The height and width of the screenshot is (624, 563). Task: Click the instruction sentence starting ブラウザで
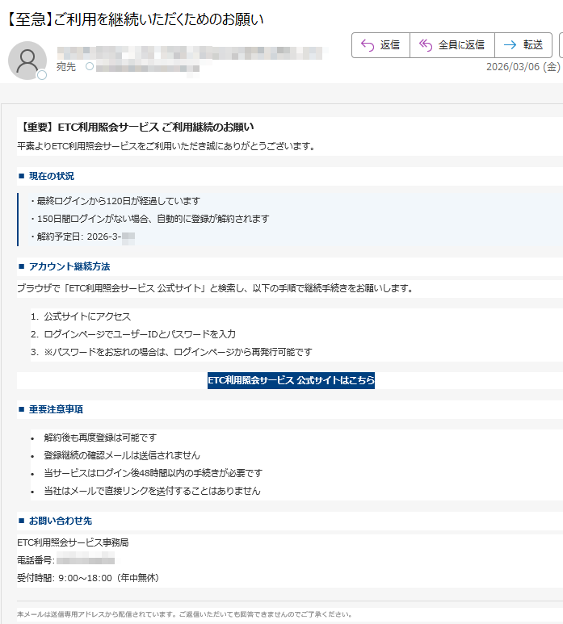[216, 288]
